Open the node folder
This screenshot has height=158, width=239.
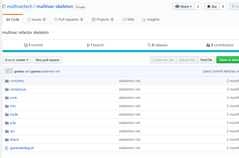[x=14, y=114]
